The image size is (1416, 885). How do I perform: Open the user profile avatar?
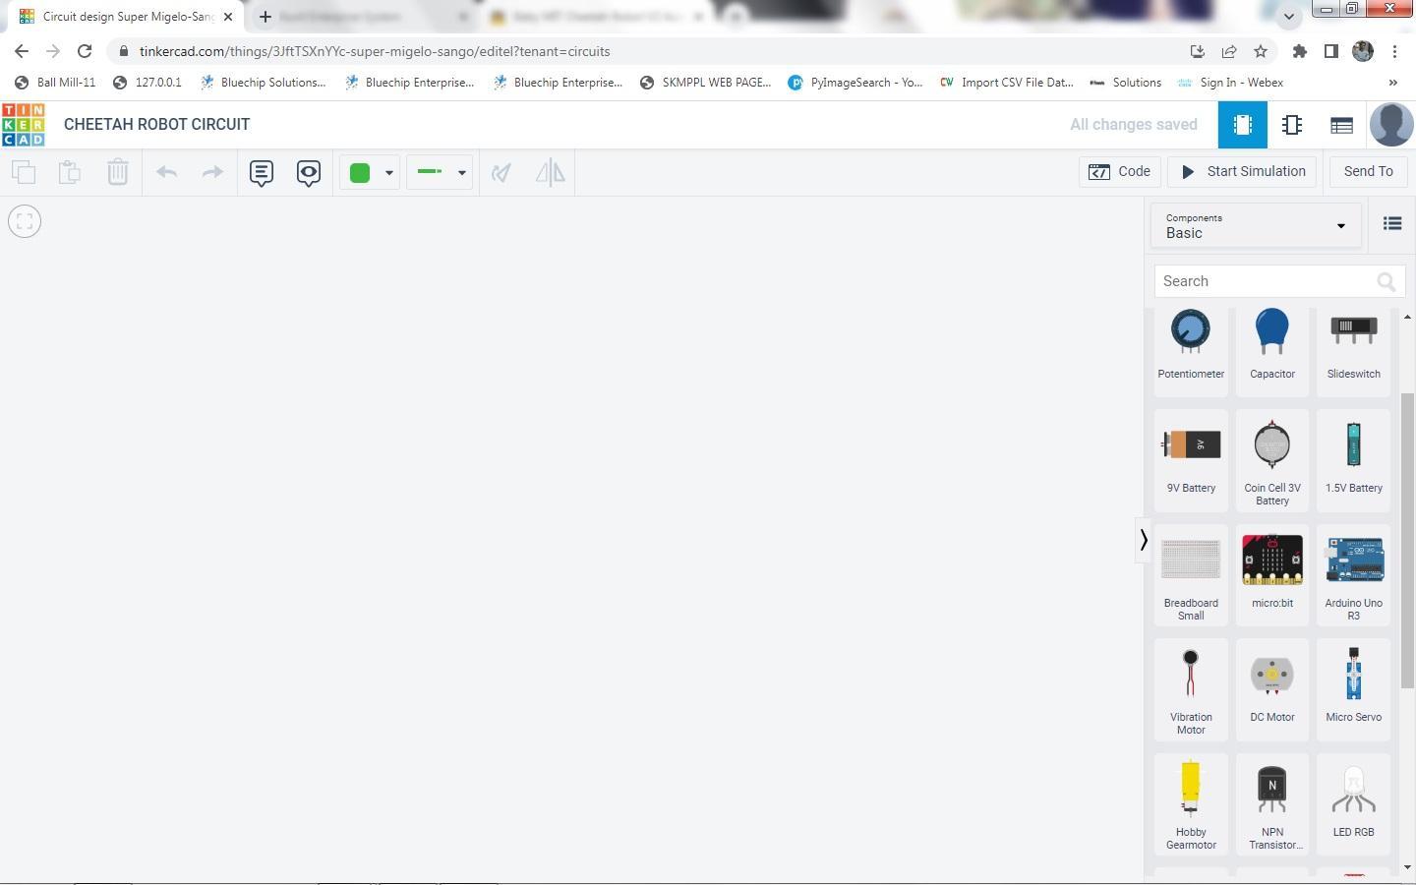(1391, 125)
